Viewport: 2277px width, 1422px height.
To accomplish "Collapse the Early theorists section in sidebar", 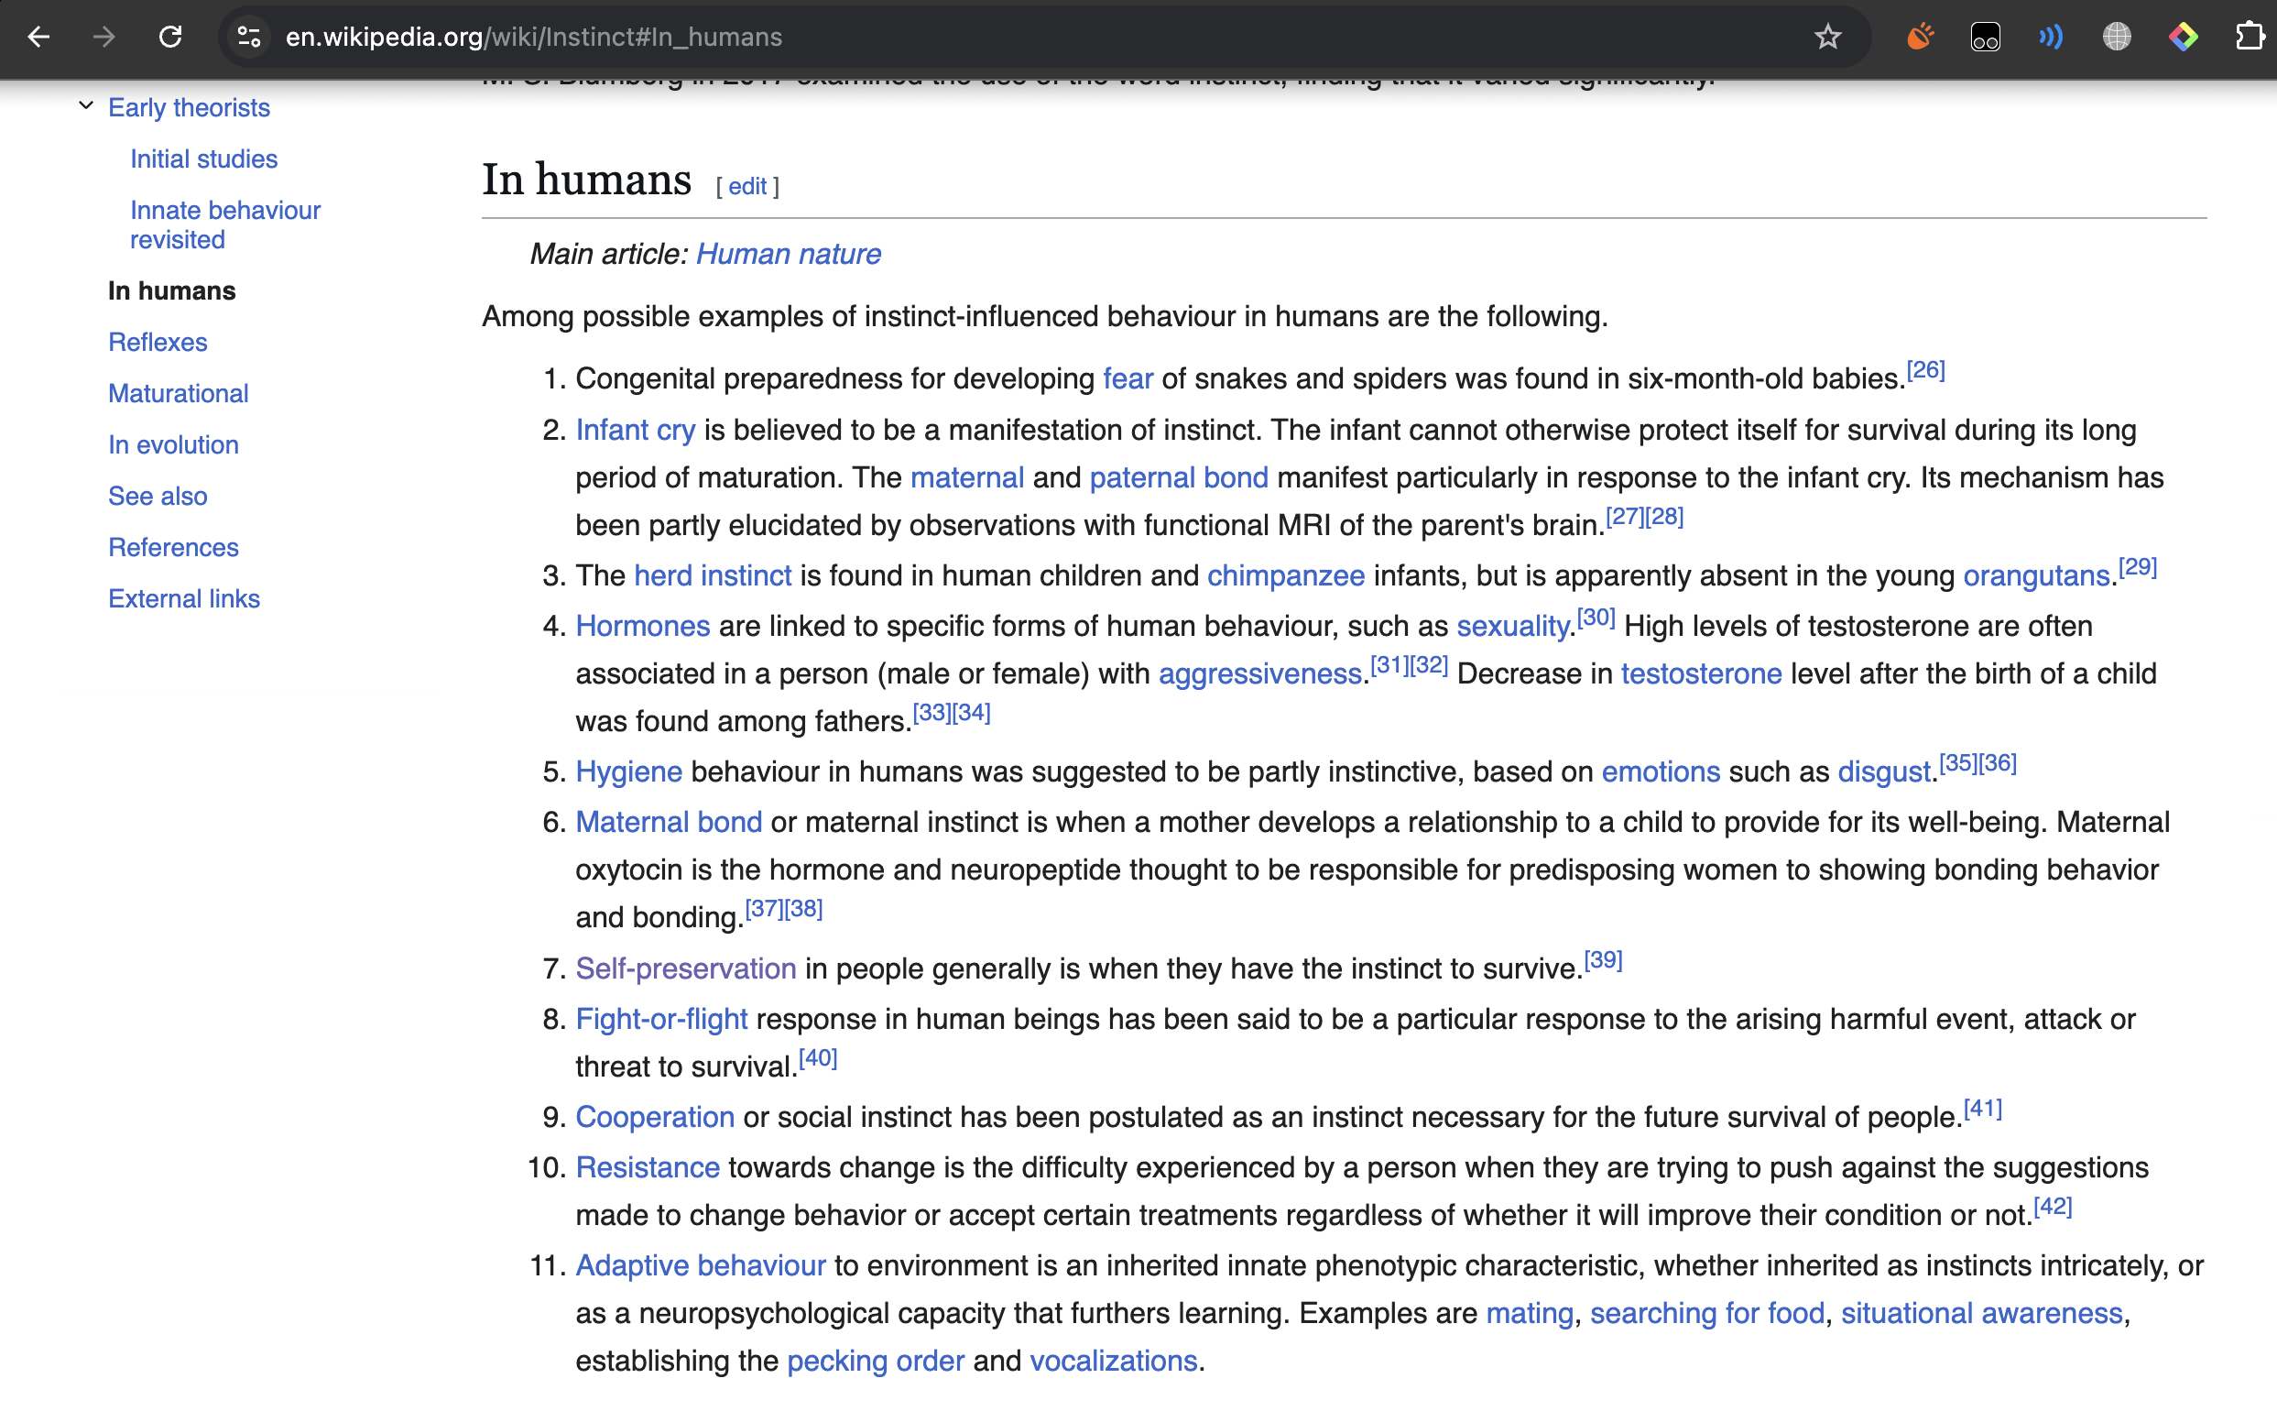I will coord(85,106).
